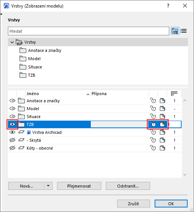This screenshot has height=212, width=194.
Task: Lock the Vrstva Archicad layer
Action: (153, 132)
